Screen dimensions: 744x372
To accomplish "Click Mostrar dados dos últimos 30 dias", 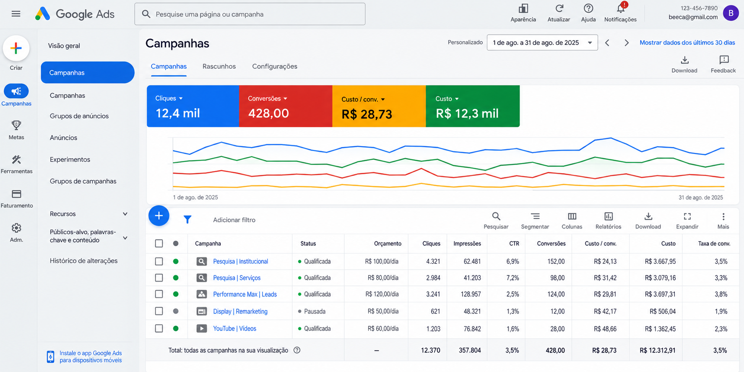I will [x=687, y=42].
